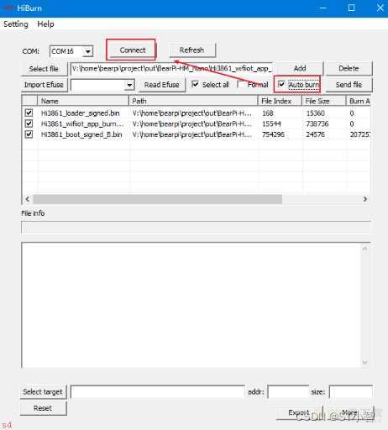Enable the Formal checkbox

[x=240, y=84]
